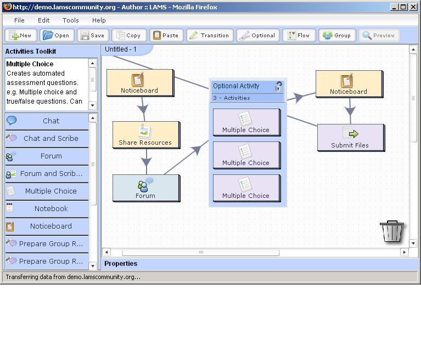Click the trash can icon on canvas

tap(392, 231)
